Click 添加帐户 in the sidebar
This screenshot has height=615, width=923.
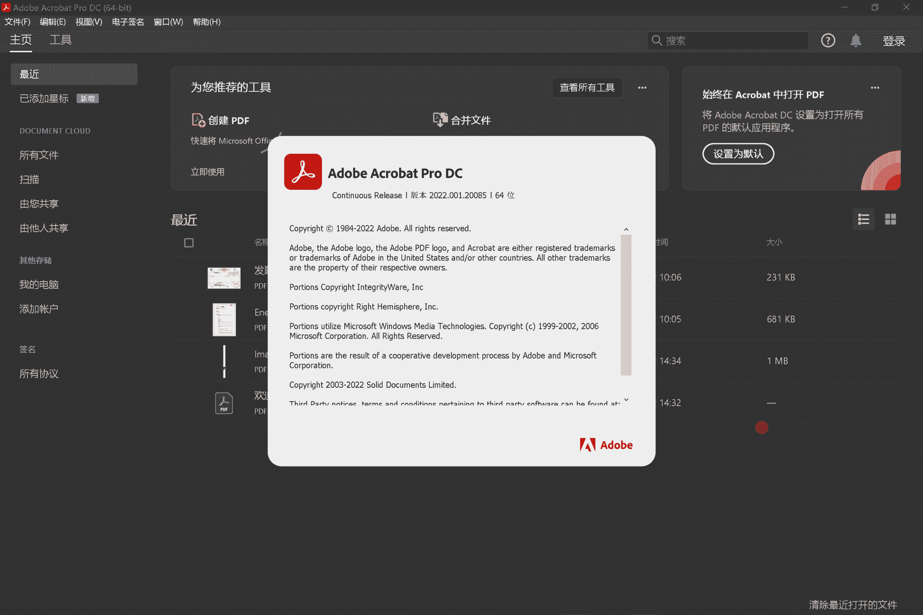tap(39, 309)
